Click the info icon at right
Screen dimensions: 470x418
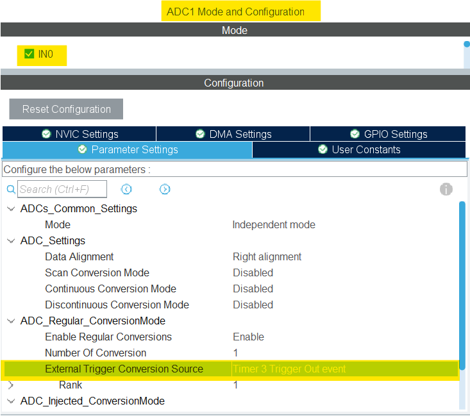[446, 189]
